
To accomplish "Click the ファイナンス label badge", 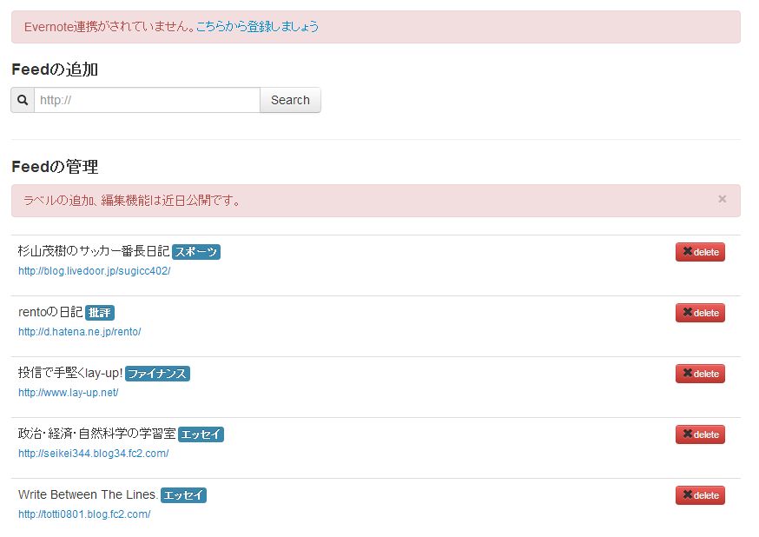I will click(x=157, y=374).
